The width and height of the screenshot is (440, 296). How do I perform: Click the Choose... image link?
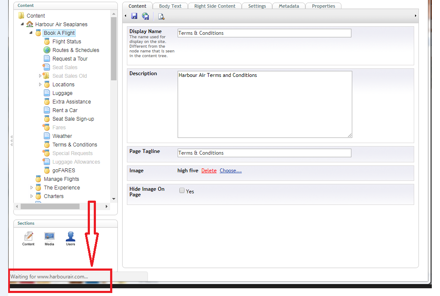point(231,171)
